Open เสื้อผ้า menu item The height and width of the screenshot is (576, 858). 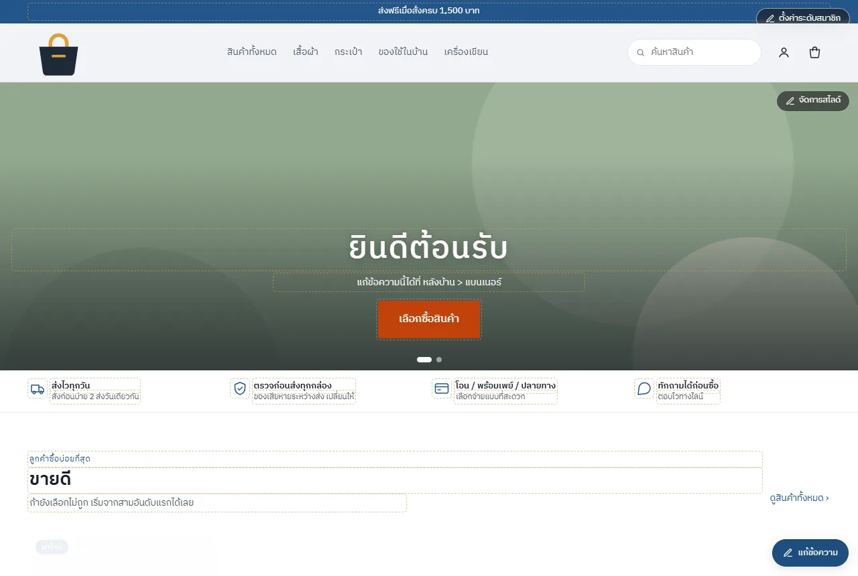[306, 52]
